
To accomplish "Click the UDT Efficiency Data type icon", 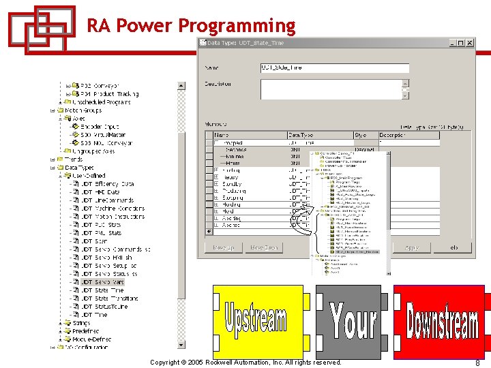I will 76,184.
